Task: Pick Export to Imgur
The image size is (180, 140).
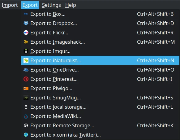Action: 100,51
